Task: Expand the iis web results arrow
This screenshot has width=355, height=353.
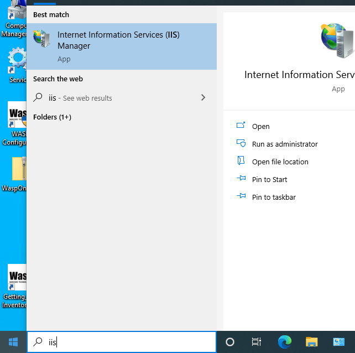Action: click(x=203, y=97)
